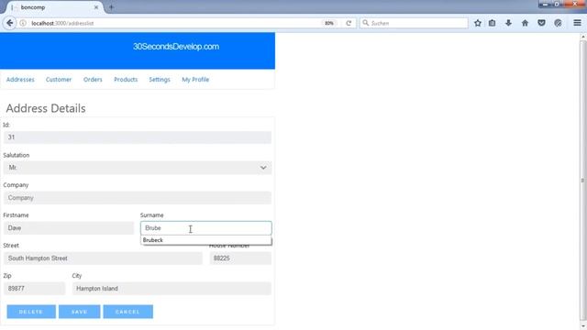Choose the Brubeck autocomplete suggestion
Viewport: 587px width, 330px height.
205,240
